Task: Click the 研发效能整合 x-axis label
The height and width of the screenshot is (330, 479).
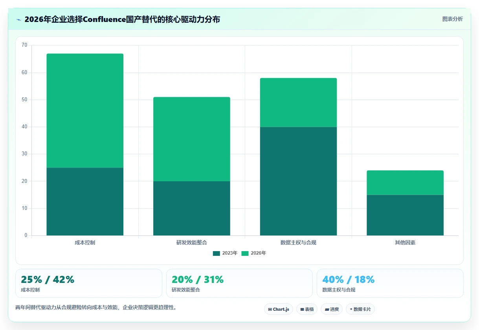Action: pos(192,242)
